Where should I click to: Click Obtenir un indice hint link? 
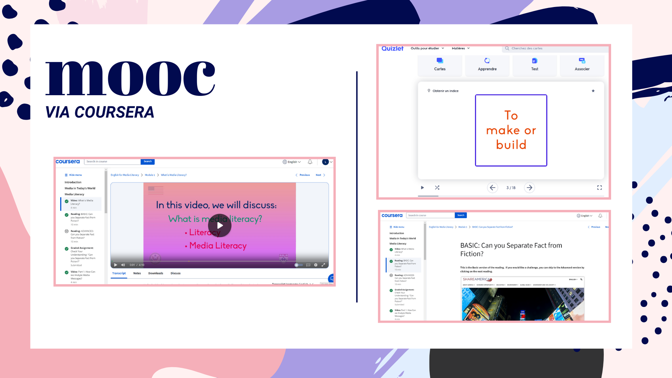pyautogui.click(x=445, y=91)
